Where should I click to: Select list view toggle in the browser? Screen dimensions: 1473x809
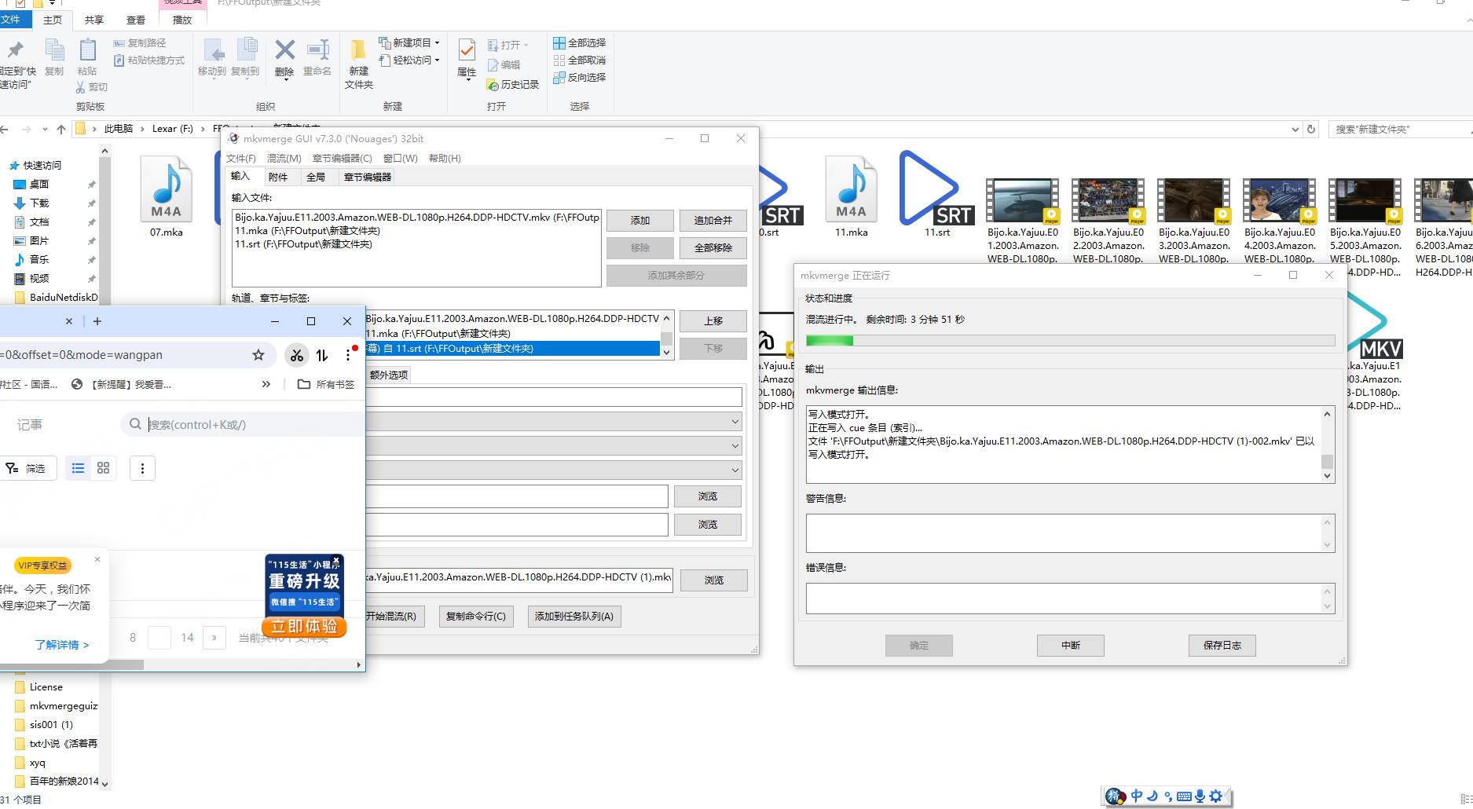[x=78, y=468]
